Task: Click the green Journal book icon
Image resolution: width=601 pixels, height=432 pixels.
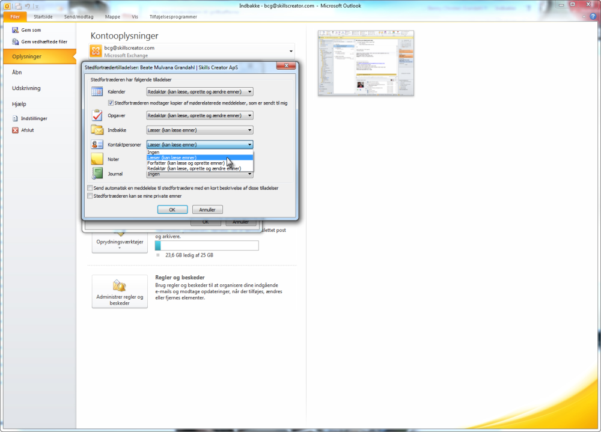Action: coord(97,173)
